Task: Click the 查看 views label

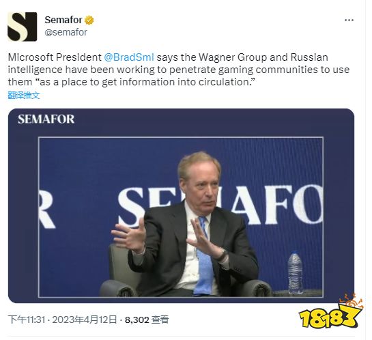Action: 160,320
